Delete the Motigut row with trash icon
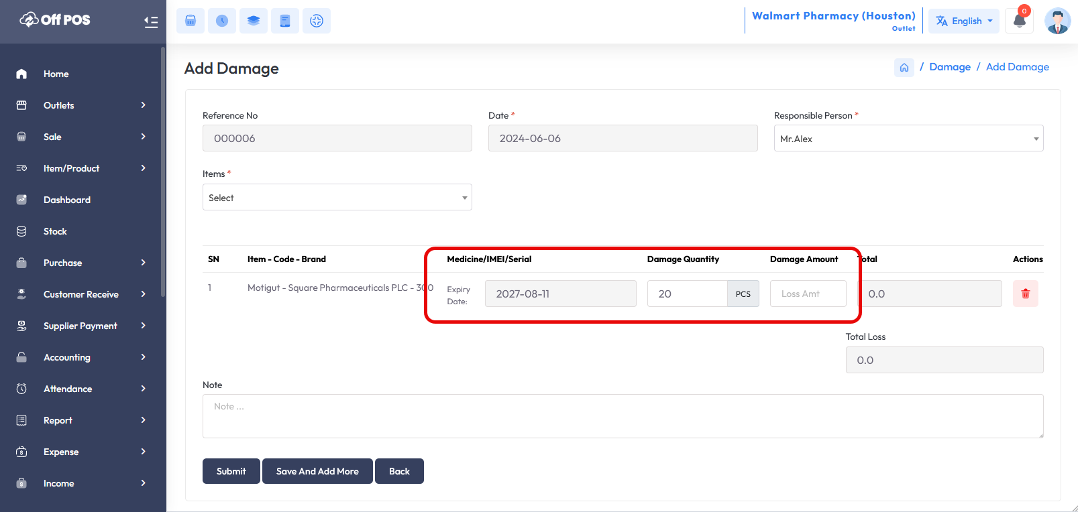Screen dimensions: 1078x512 pos(1025,294)
